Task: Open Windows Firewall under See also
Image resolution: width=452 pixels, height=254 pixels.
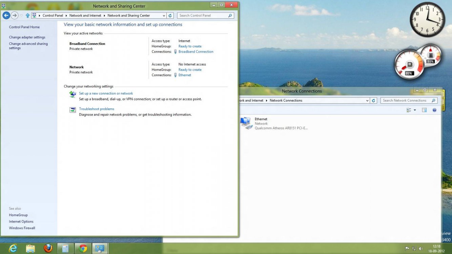Action: click(x=22, y=228)
